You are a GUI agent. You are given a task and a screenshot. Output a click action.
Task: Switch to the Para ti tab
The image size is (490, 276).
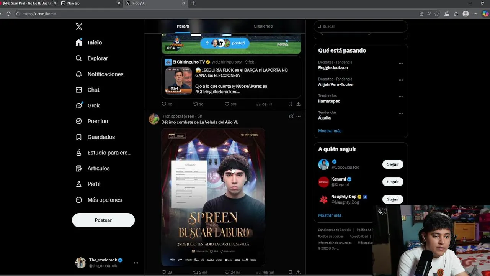[x=183, y=26]
